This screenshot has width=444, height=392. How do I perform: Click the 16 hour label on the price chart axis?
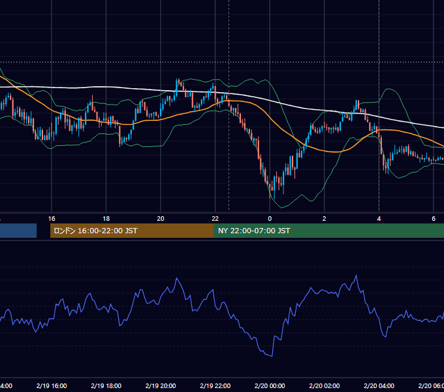pyautogui.click(x=52, y=219)
